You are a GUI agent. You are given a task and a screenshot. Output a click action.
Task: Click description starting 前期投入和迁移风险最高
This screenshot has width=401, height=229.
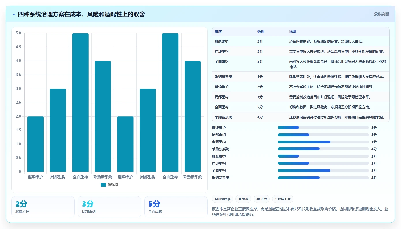pyautogui.click(x=338, y=64)
